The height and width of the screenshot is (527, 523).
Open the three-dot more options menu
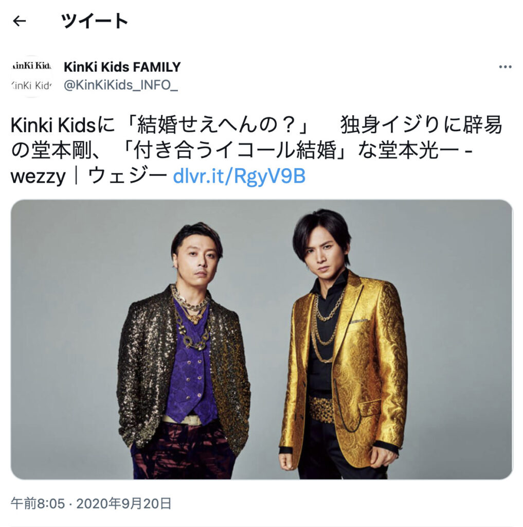coord(505,67)
